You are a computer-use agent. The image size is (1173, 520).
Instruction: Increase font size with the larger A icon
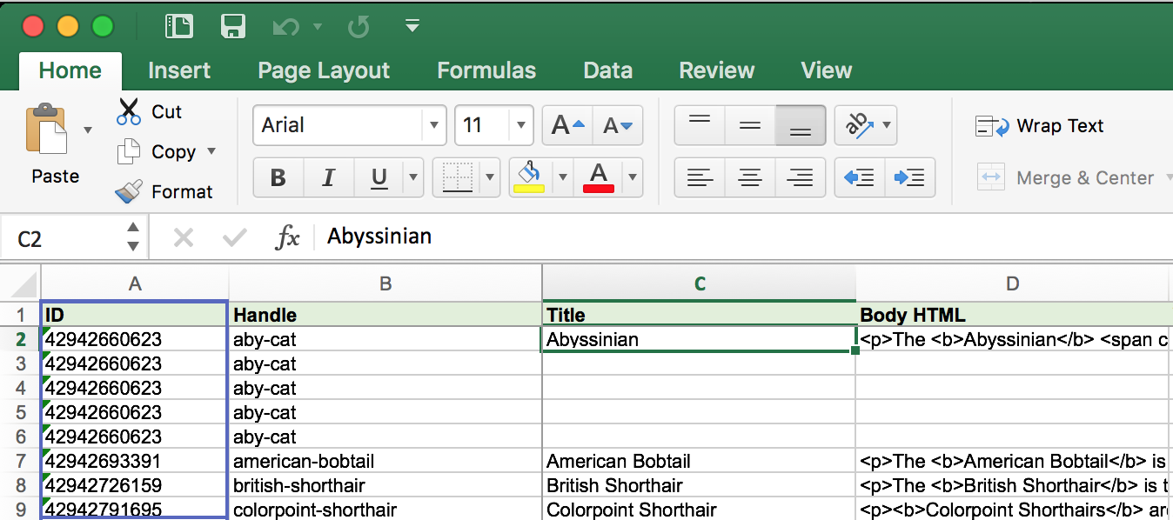(x=568, y=126)
